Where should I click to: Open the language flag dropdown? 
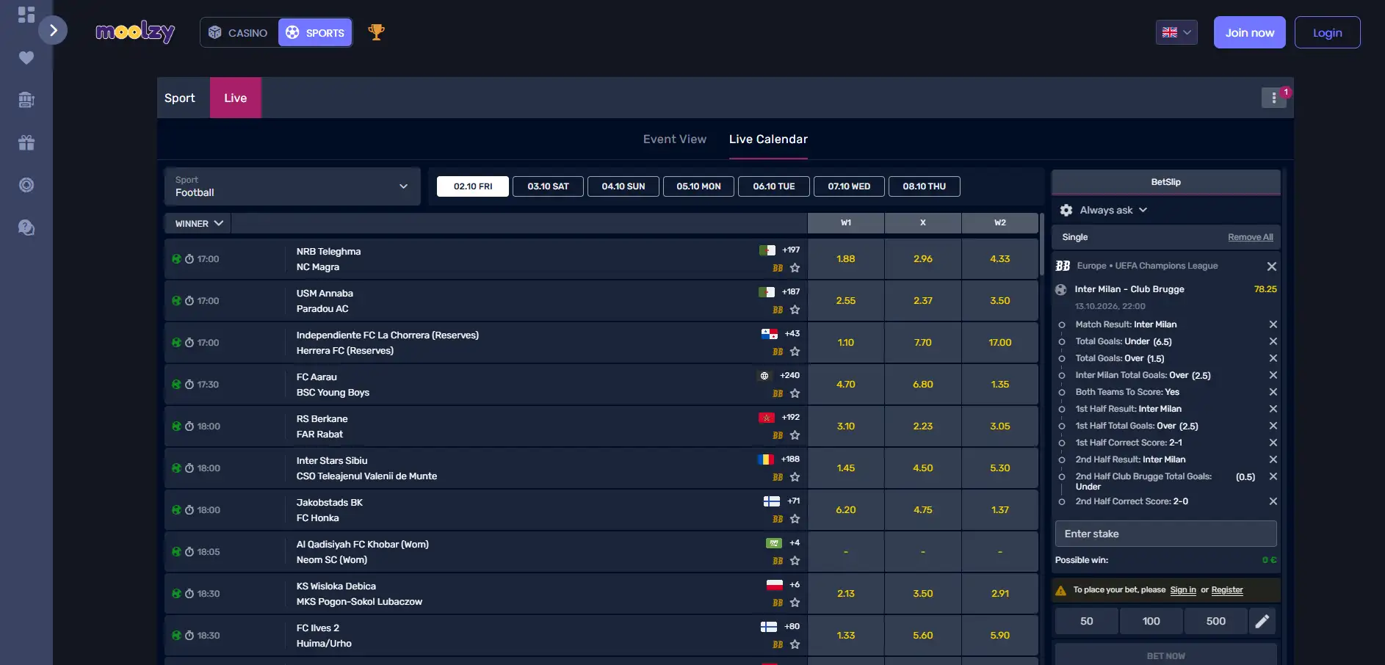(1176, 32)
